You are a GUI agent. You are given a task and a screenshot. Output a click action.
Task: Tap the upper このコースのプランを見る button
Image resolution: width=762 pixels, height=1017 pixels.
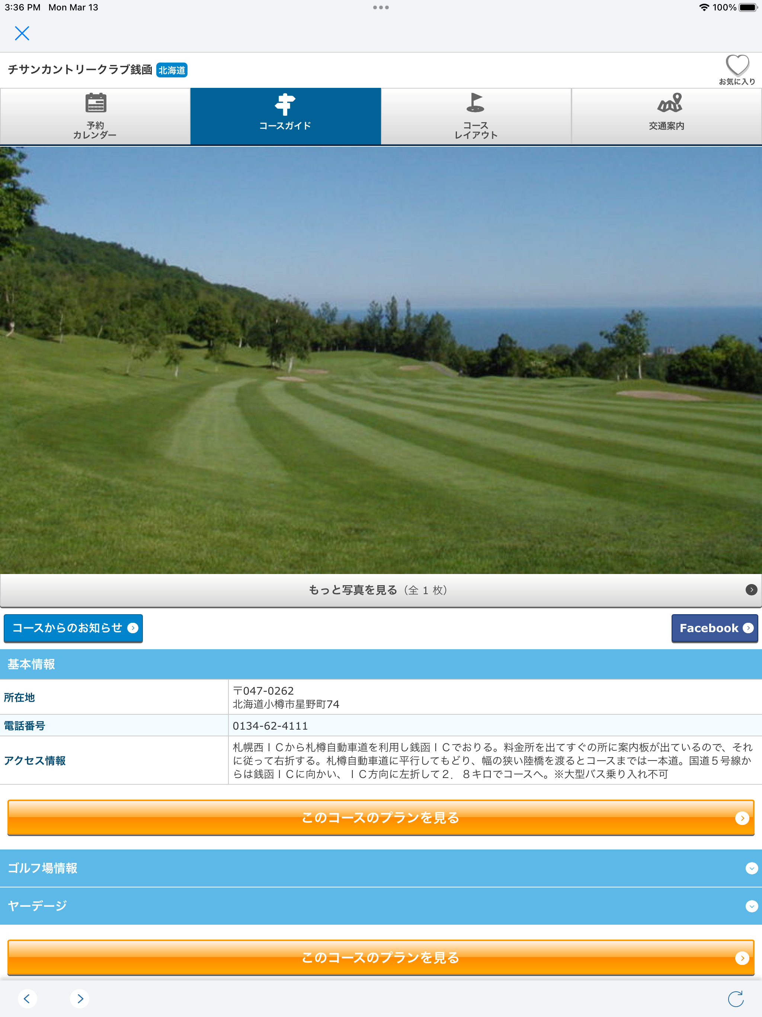(381, 817)
